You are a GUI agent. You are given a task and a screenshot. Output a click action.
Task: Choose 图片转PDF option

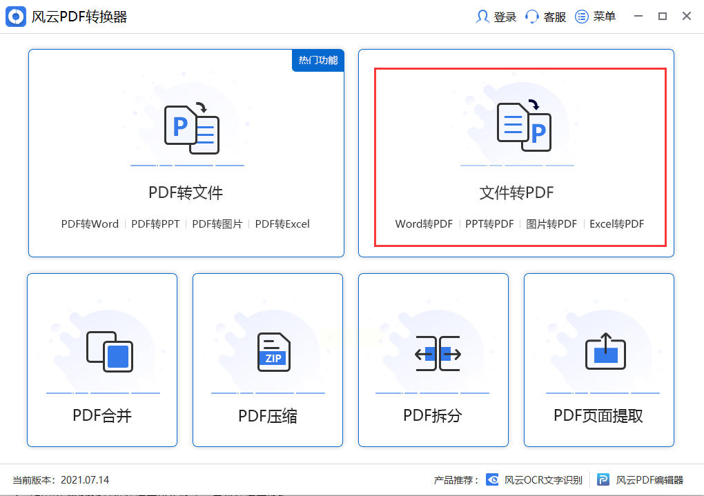click(551, 224)
